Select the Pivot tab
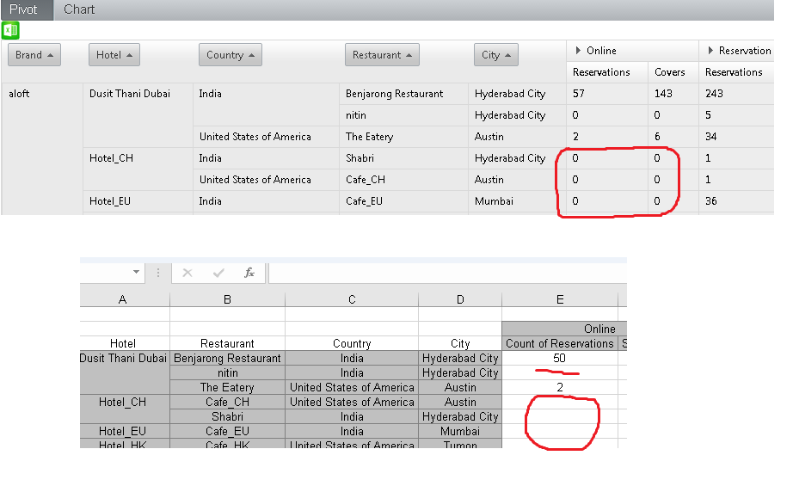The height and width of the screenshot is (486, 793). [25, 9]
